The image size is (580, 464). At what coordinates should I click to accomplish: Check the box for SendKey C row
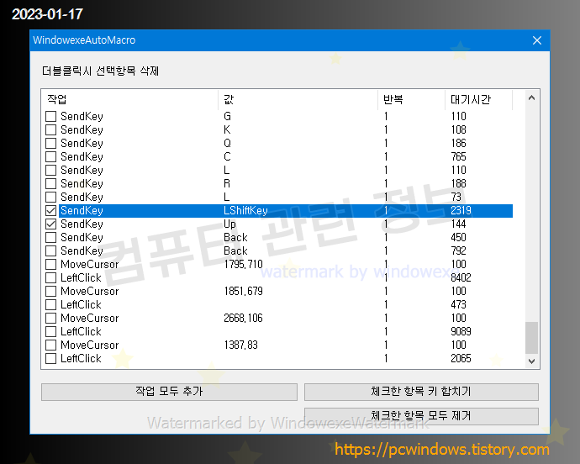click(x=50, y=157)
